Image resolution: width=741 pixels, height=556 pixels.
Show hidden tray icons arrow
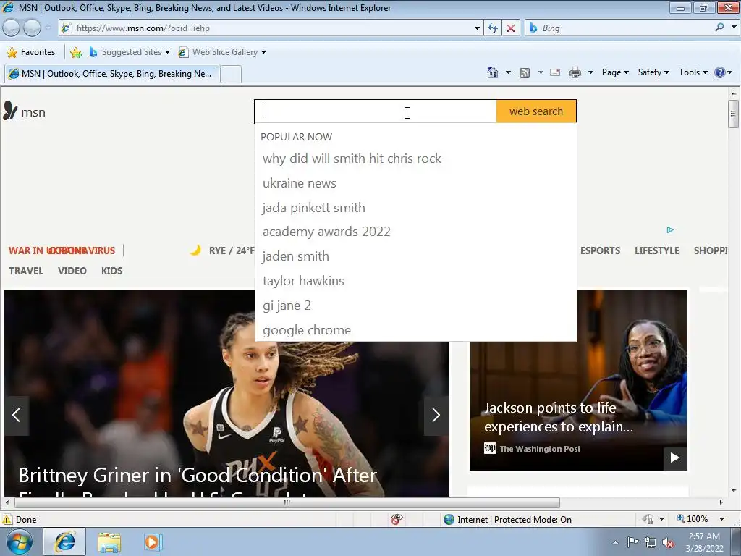(x=615, y=543)
